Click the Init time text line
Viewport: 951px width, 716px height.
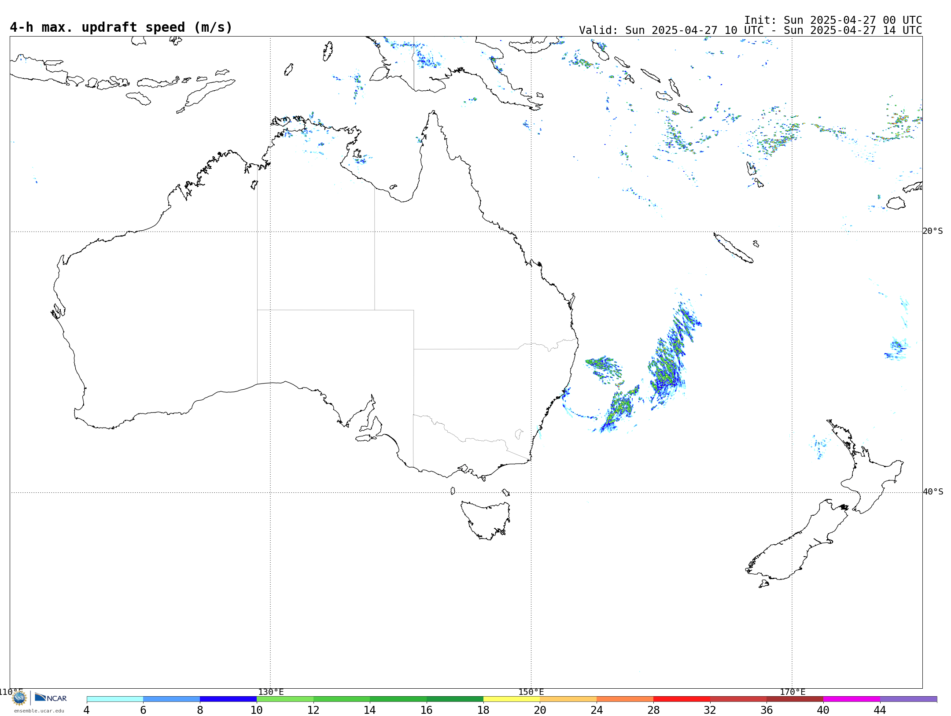click(x=833, y=20)
